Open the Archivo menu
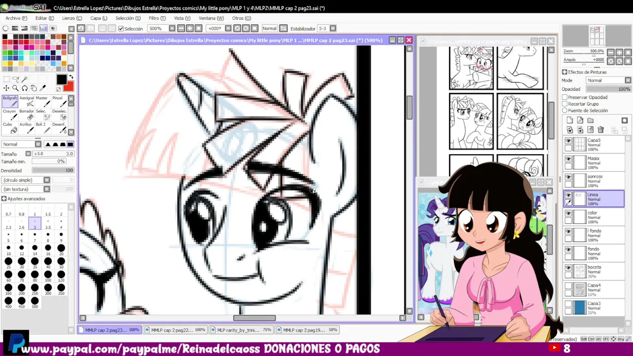The height and width of the screenshot is (356, 633). [16, 18]
